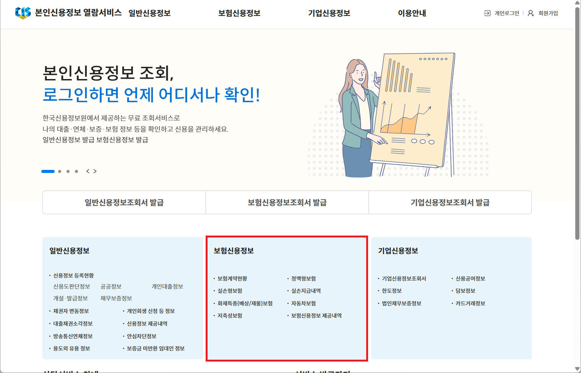Screen dimensions: 581x373
Task: Open 정액형보험 link
Action: click(303, 279)
